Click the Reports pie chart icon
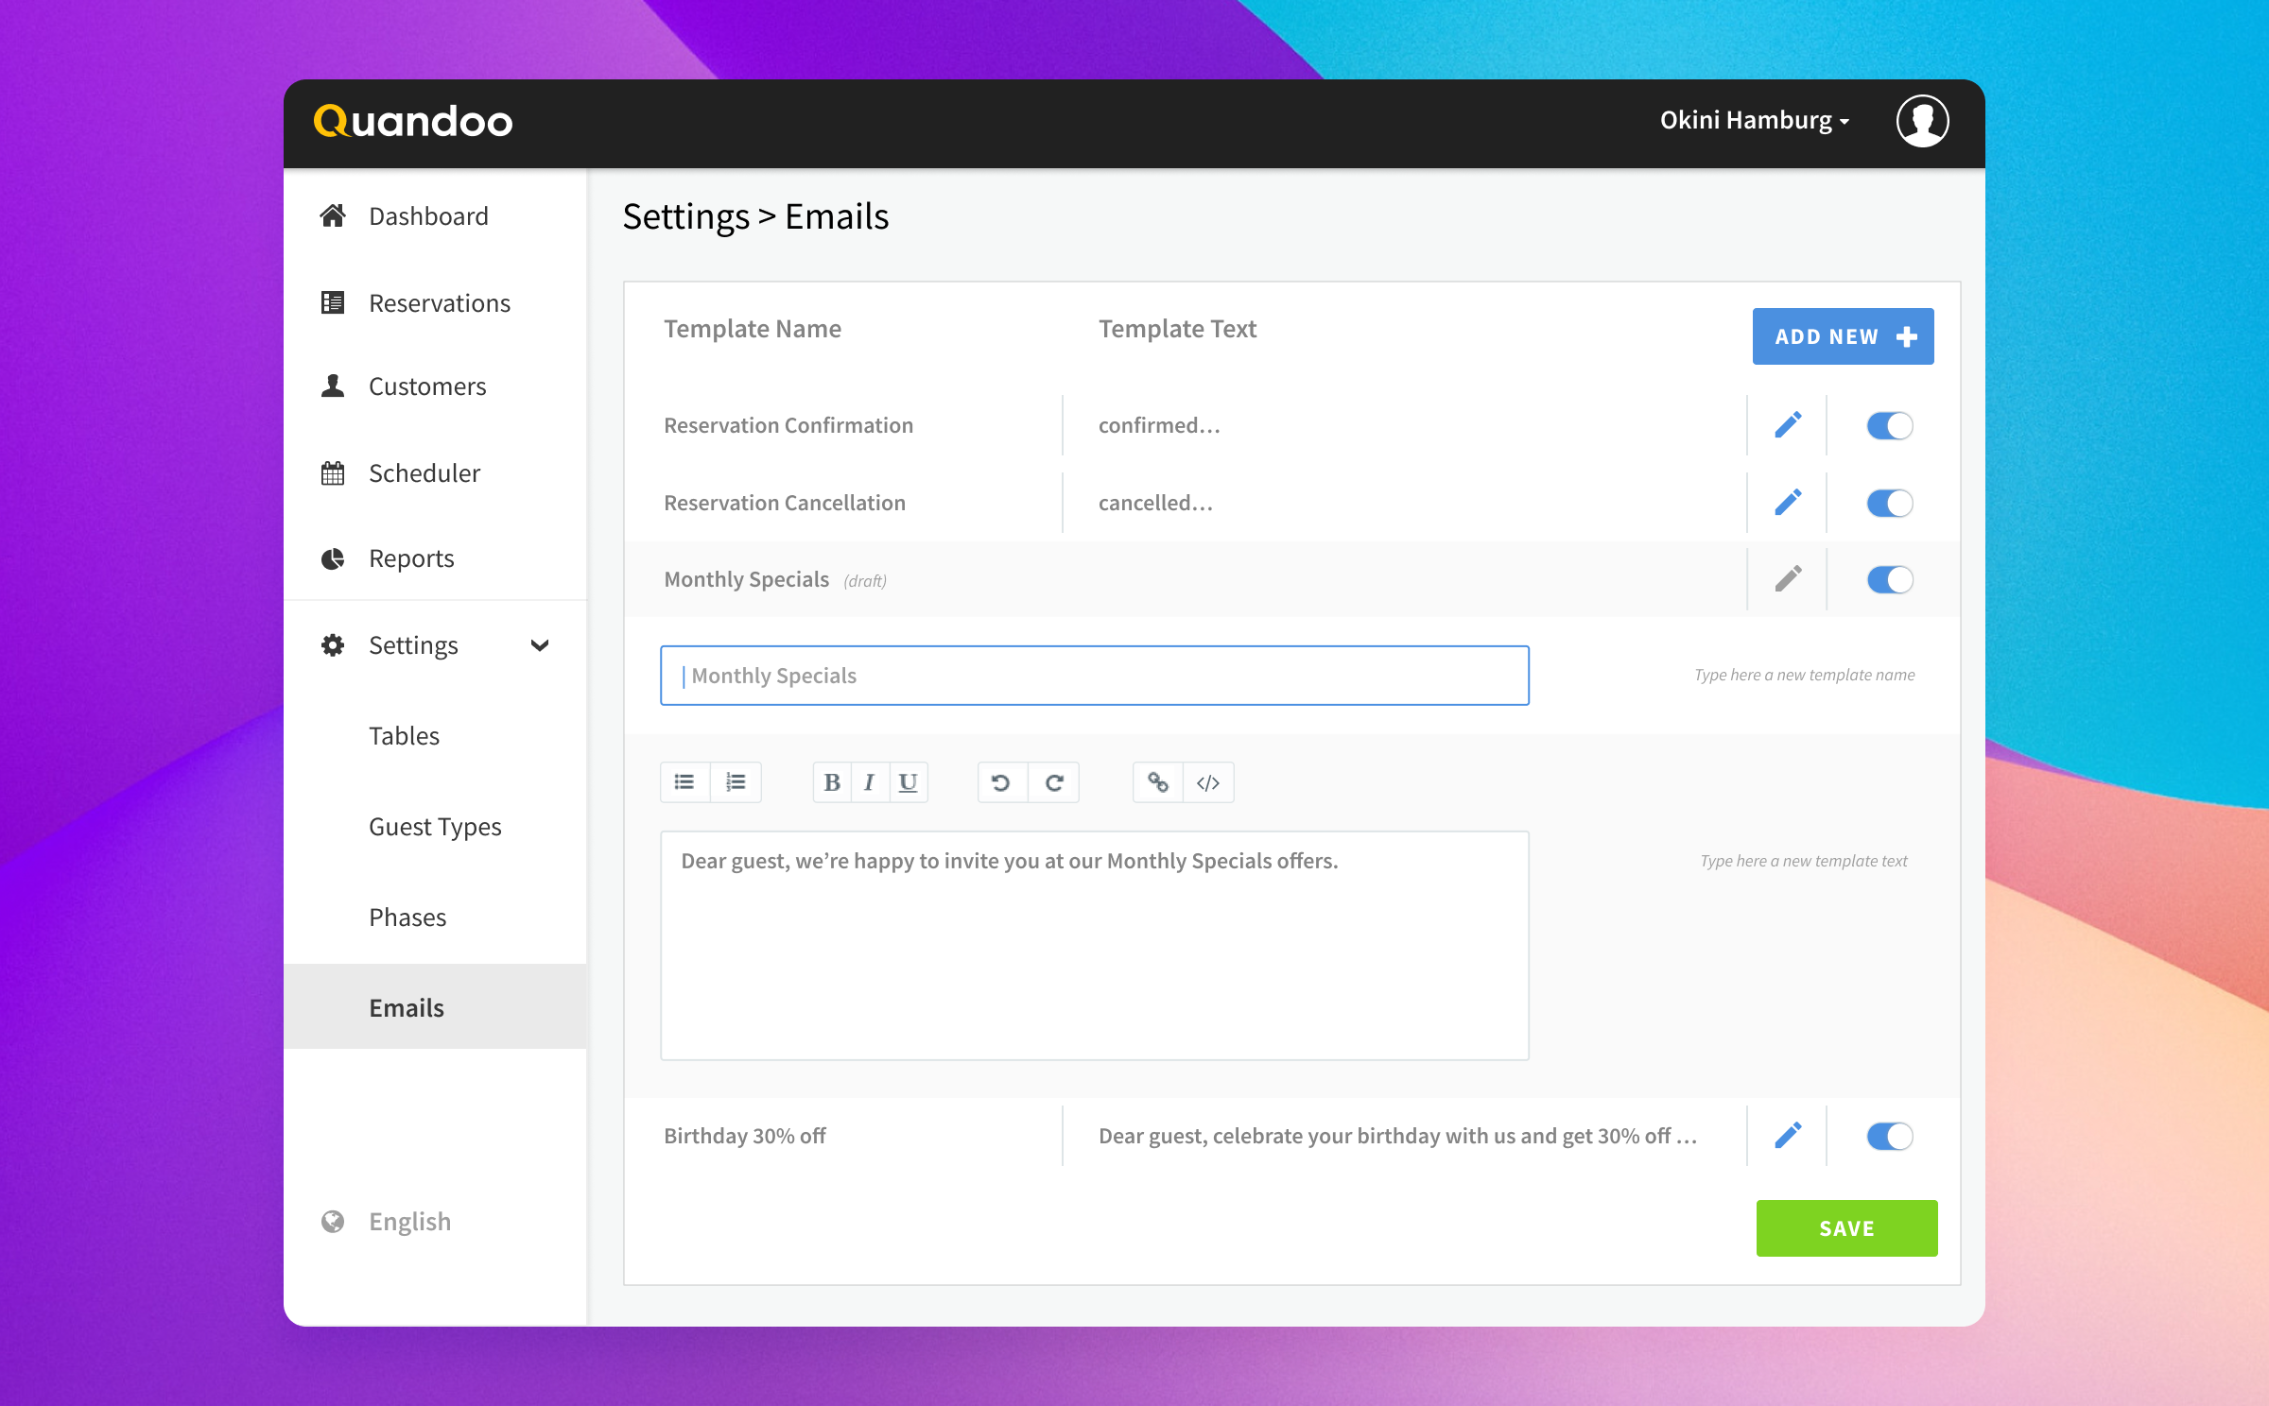Image resolution: width=2269 pixels, height=1406 pixels. click(333, 558)
